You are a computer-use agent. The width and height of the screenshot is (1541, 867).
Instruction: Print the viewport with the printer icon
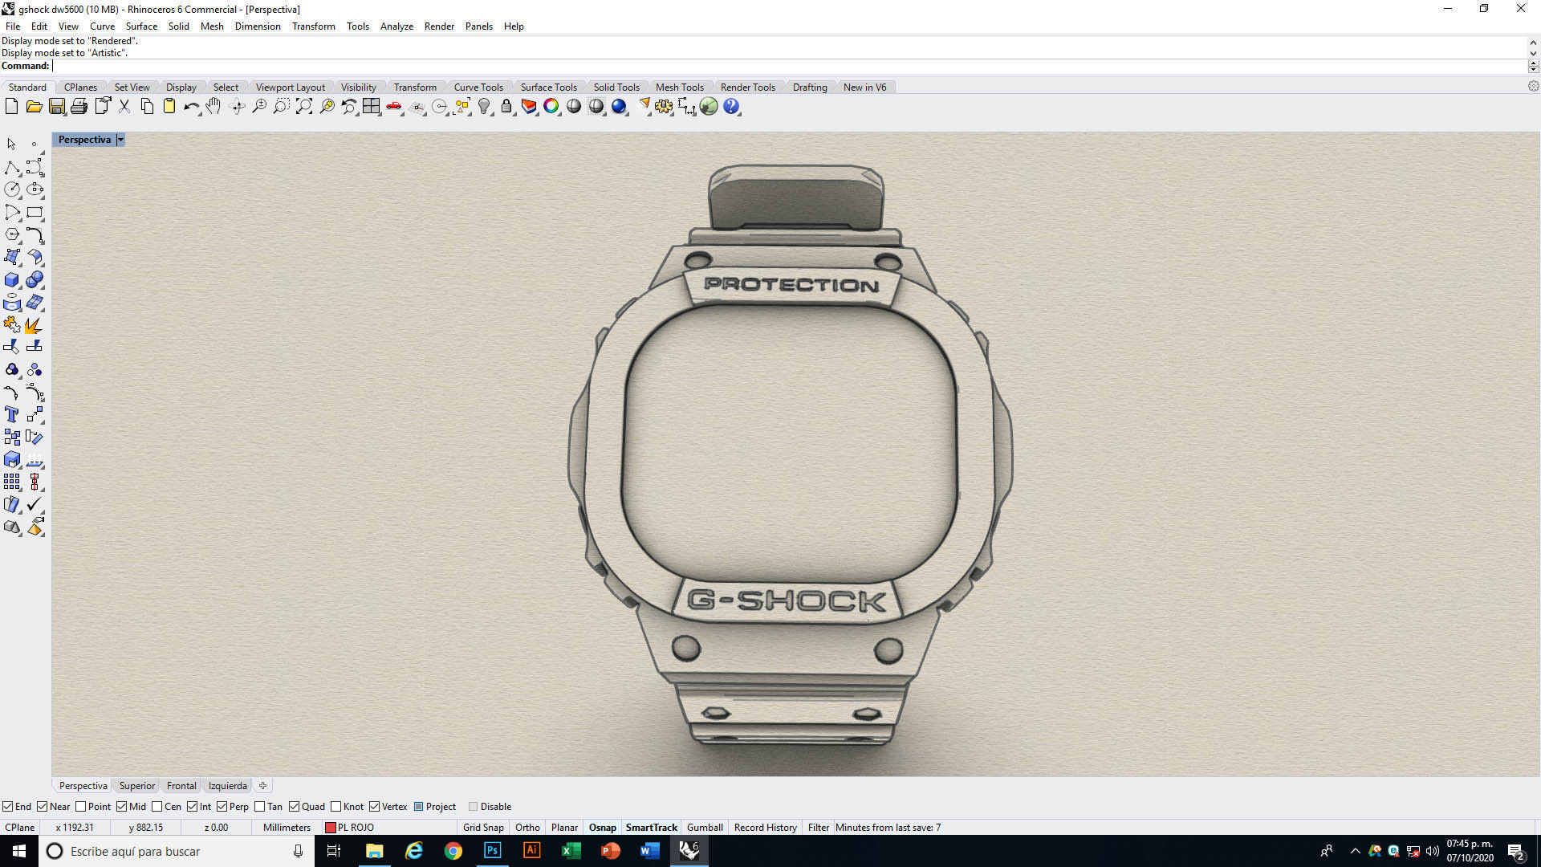[x=79, y=106]
